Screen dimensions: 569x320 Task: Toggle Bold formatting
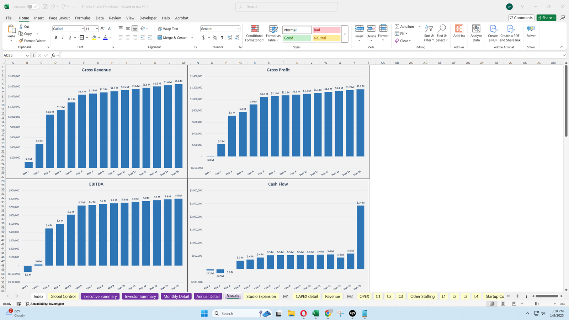[56, 38]
